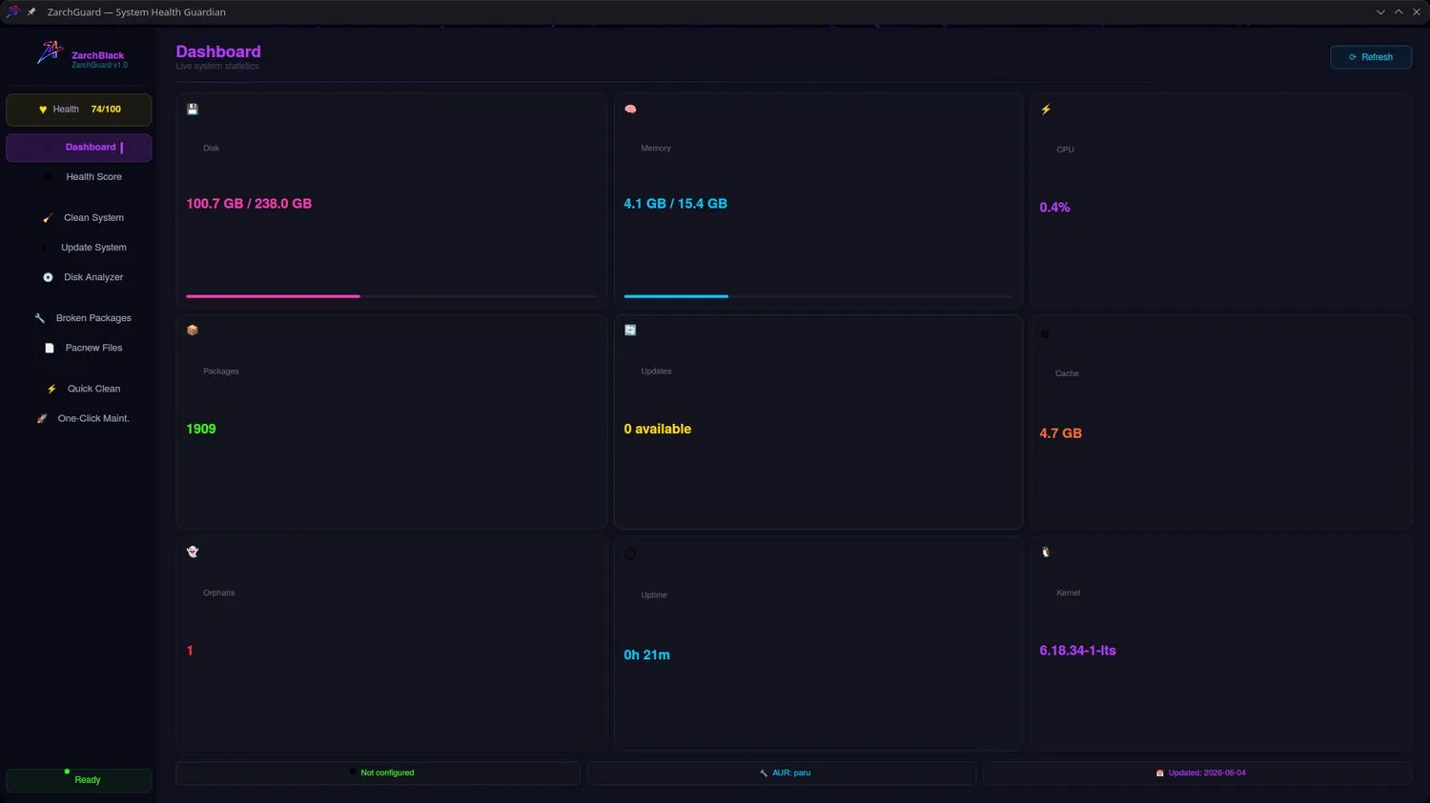Select Disk Analyzer in the sidebar

click(79, 277)
